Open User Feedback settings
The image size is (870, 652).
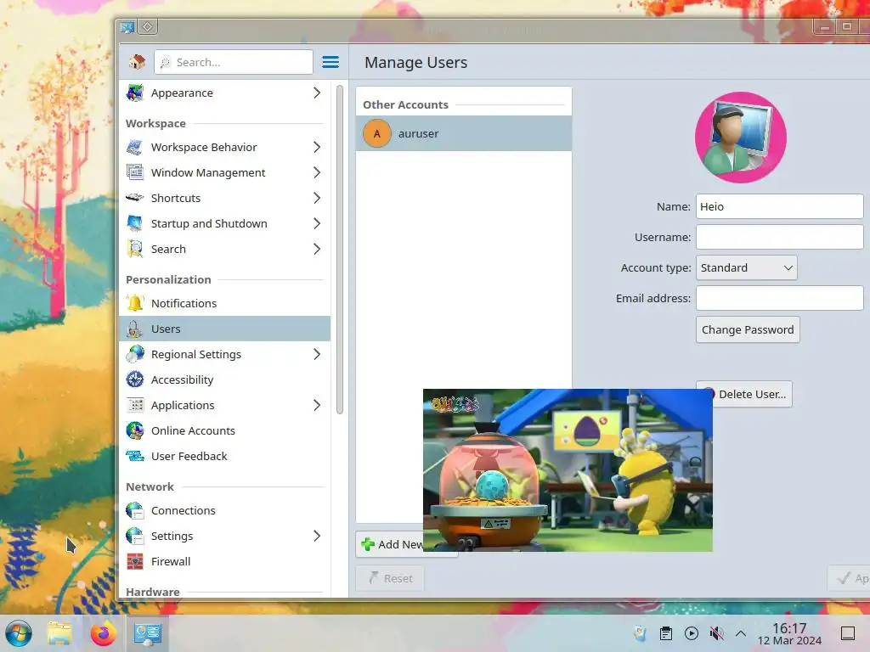224,456
